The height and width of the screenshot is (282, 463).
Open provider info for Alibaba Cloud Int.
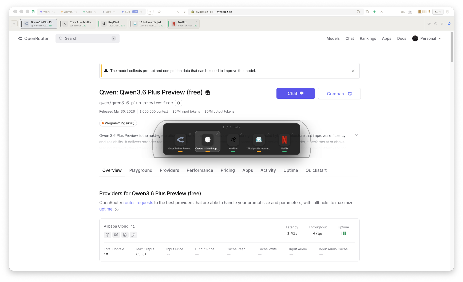[x=108, y=235]
